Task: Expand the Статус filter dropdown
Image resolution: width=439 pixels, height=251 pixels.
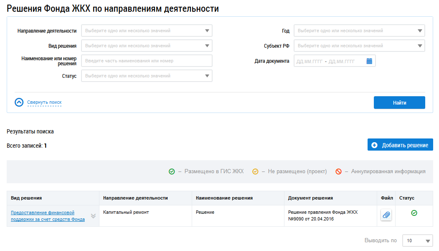Action: point(147,76)
